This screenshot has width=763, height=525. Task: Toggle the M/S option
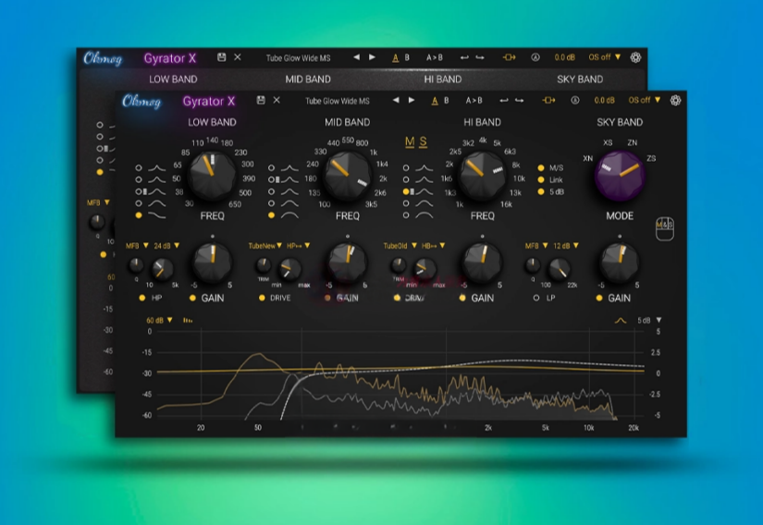click(541, 167)
